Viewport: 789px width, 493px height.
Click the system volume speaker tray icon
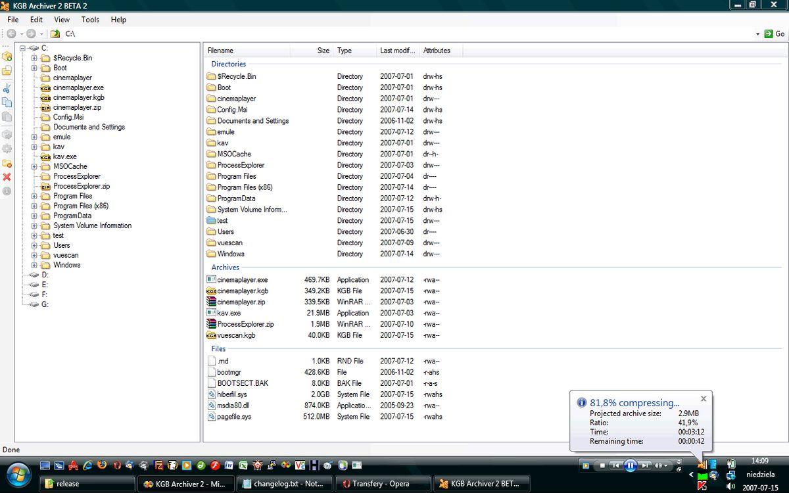[730, 486]
